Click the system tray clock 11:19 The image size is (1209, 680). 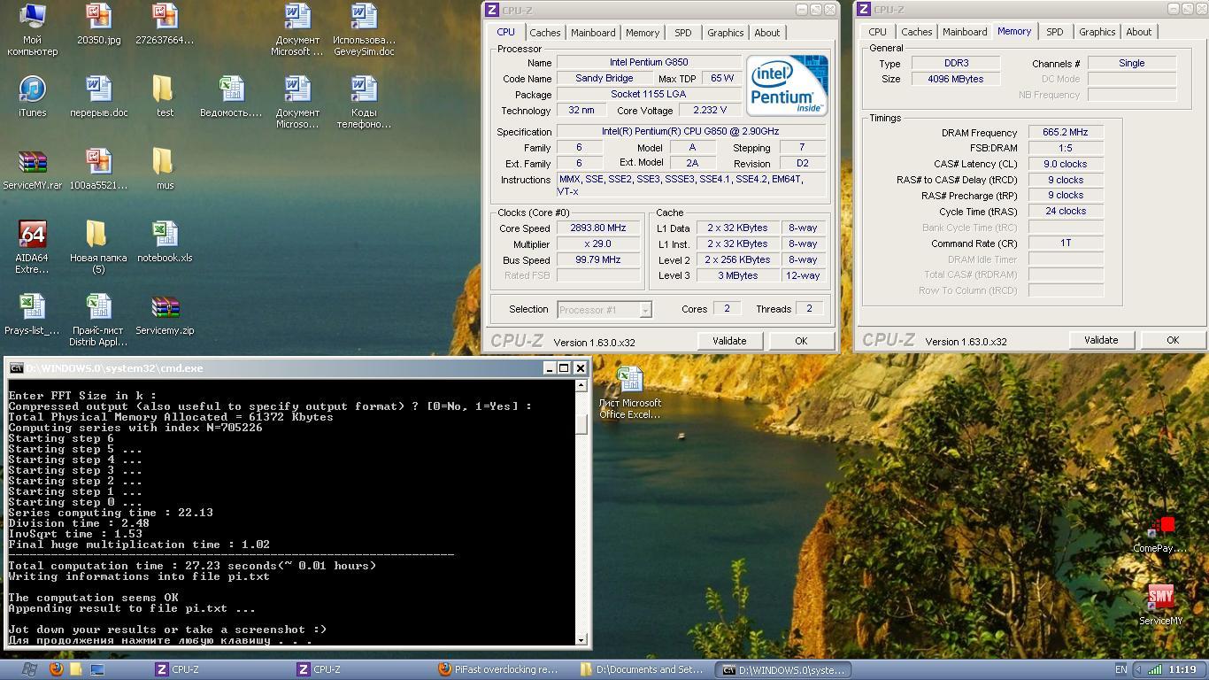pyautogui.click(x=1182, y=669)
